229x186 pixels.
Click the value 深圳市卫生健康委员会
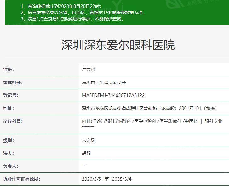[x=104, y=82]
